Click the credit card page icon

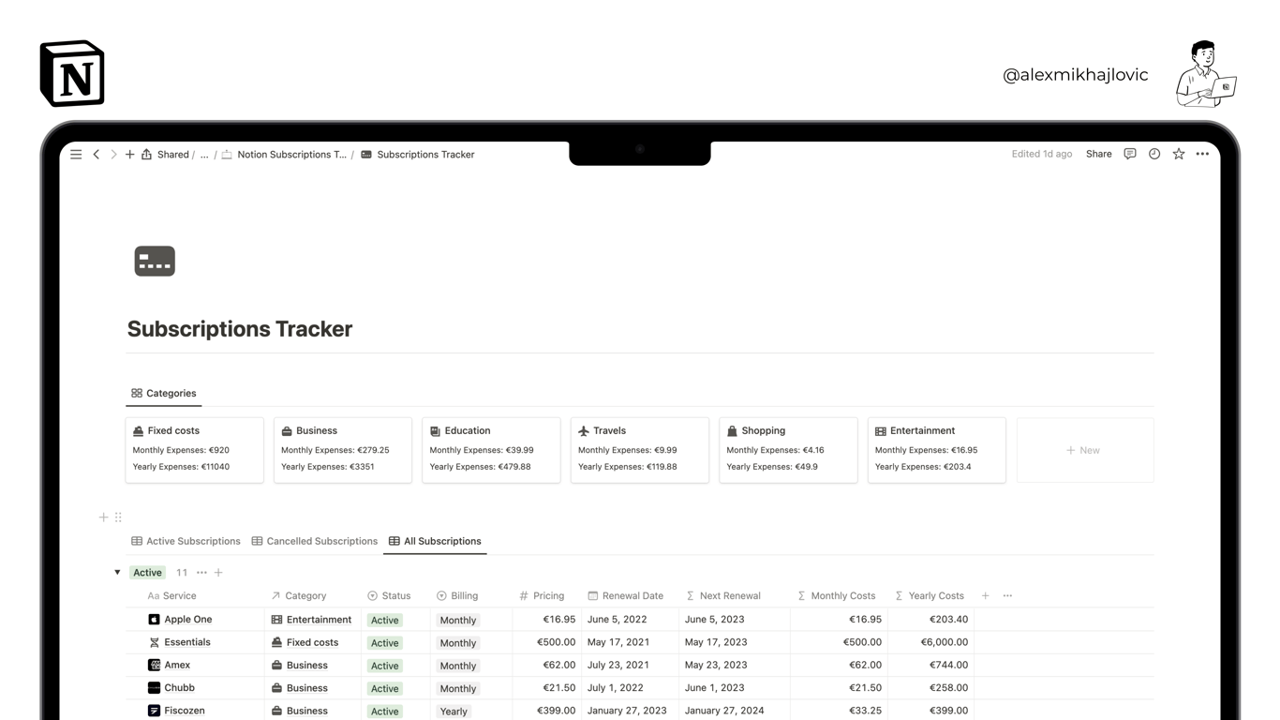click(155, 261)
